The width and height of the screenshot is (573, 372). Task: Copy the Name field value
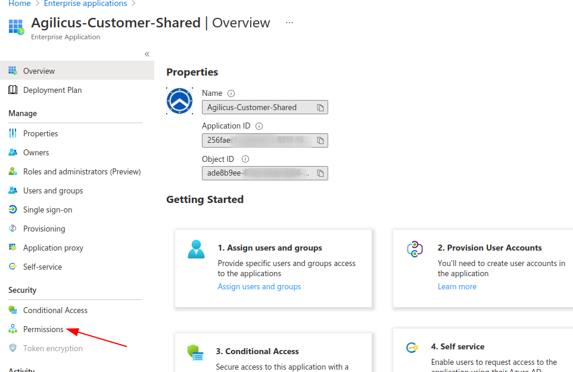coord(320,108)
